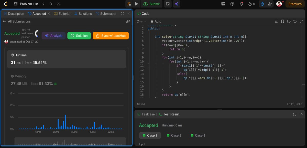Click the LeetCode logo icon
The width and height of the screenshot is (307, 148).
(x=6, y=4)
